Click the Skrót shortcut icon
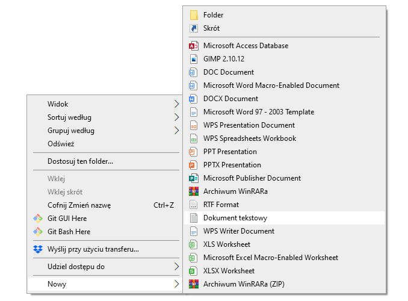 coord(193,28)
